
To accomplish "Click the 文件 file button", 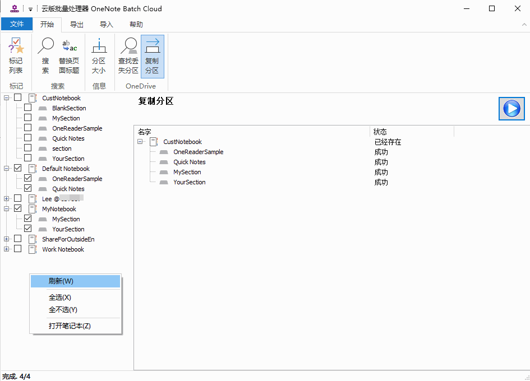I will point(17,25).
